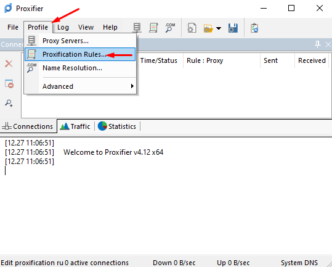Click Proxification Rules toolbar icon

point(153,28)
